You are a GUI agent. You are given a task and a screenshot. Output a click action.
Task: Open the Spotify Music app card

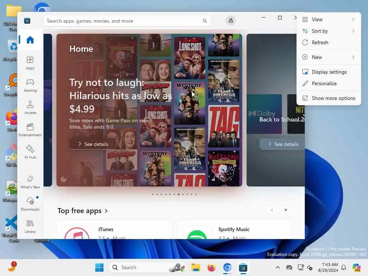tap(234, 230)
